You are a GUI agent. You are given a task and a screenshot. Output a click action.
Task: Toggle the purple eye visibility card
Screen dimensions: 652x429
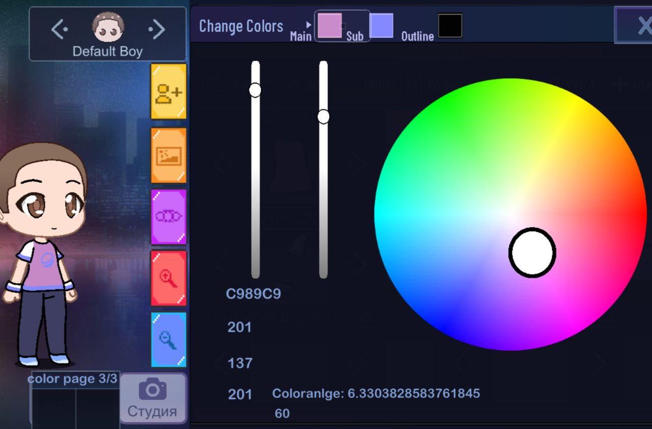tap(169, 217)
